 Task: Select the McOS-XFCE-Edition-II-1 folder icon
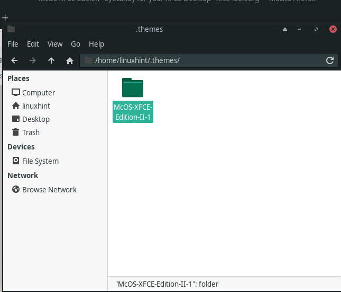click(133, 87)
